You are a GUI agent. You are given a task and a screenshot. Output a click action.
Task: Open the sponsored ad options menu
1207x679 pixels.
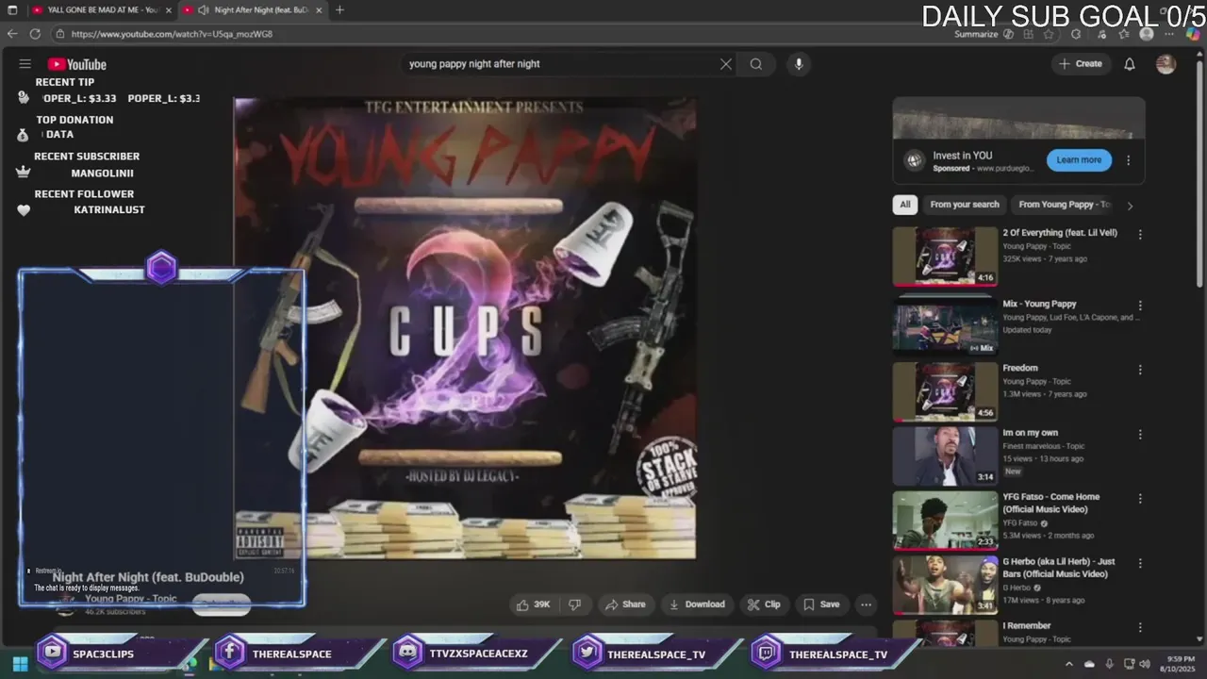(1128, 160)
